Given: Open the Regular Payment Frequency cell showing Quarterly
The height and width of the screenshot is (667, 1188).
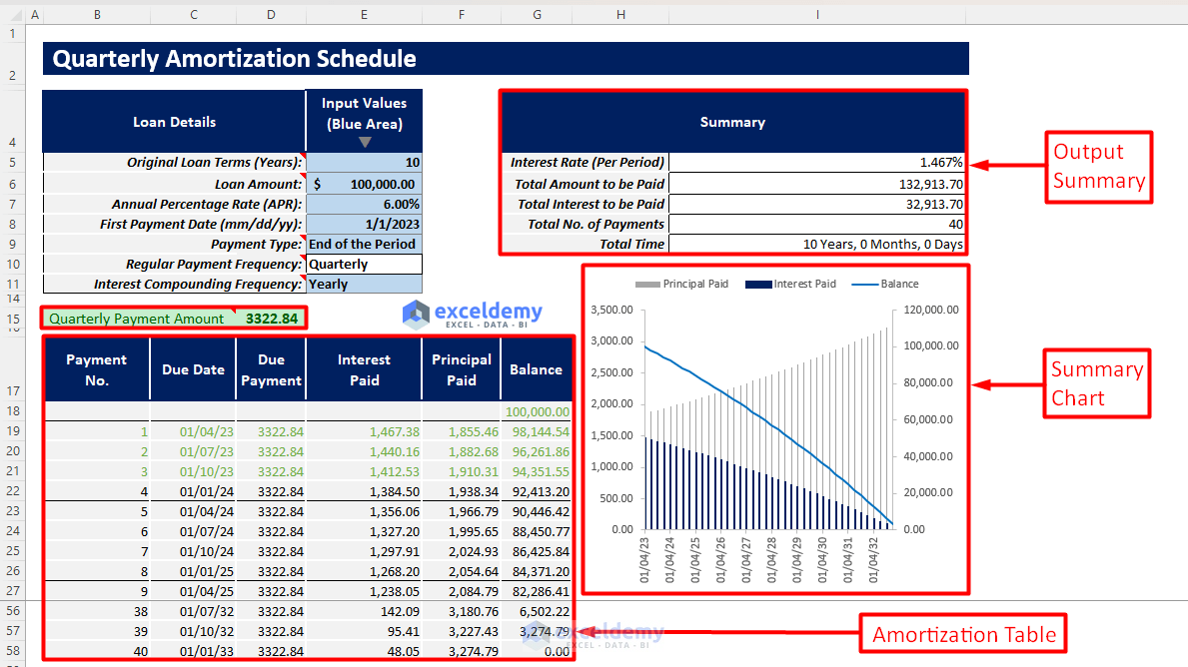Looking at the screenshot, I should point(363,264).
